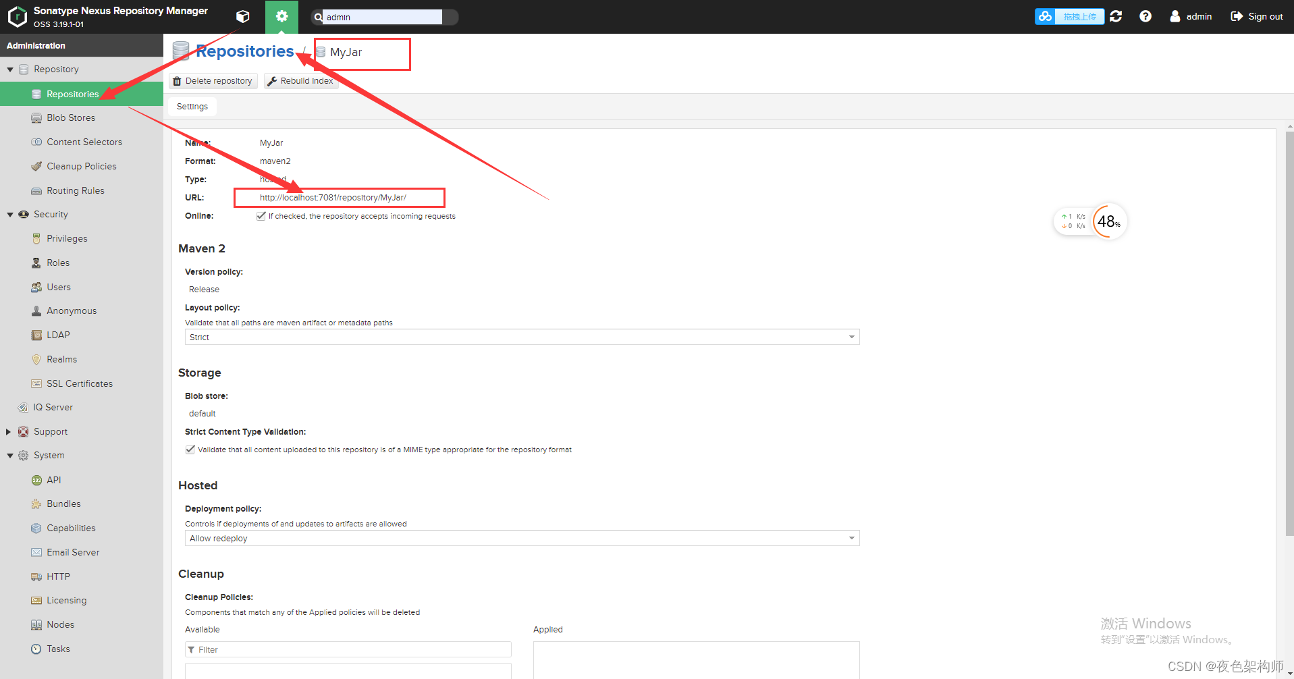This screenshot has height=679, width=1294.
Task: Open API icon in sidebar
Action: coord(36,481)
